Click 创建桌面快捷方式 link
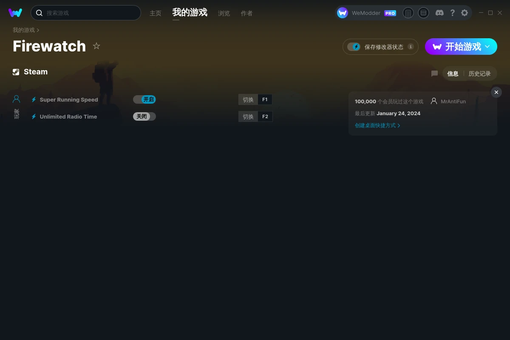 [377, 125]
